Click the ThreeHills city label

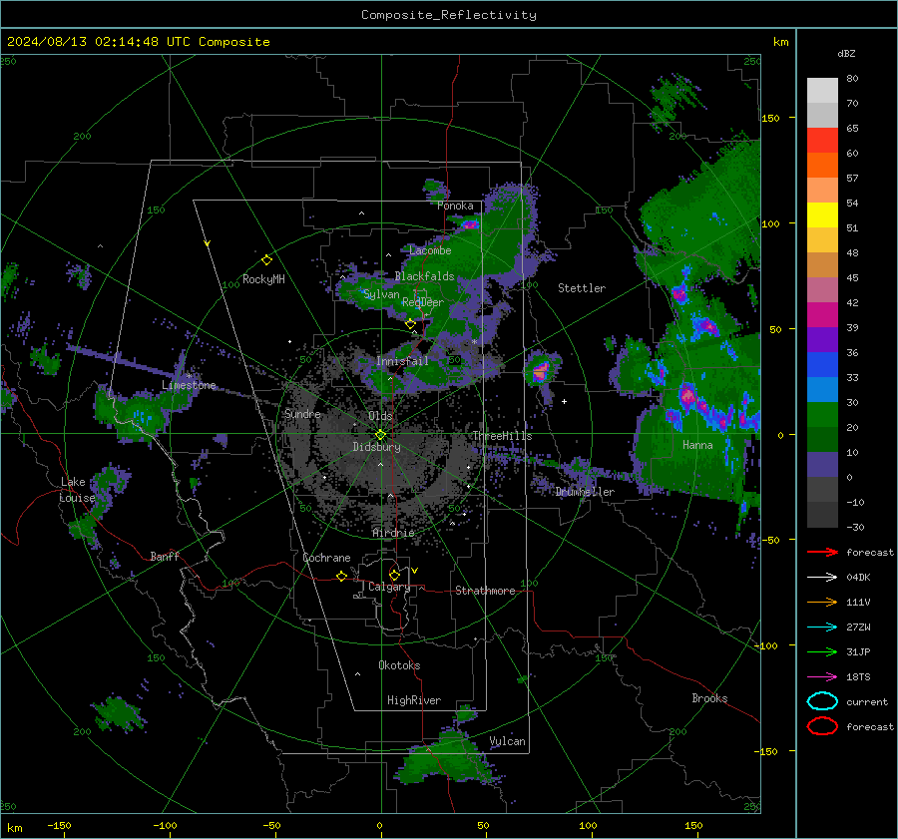(502, 436)
